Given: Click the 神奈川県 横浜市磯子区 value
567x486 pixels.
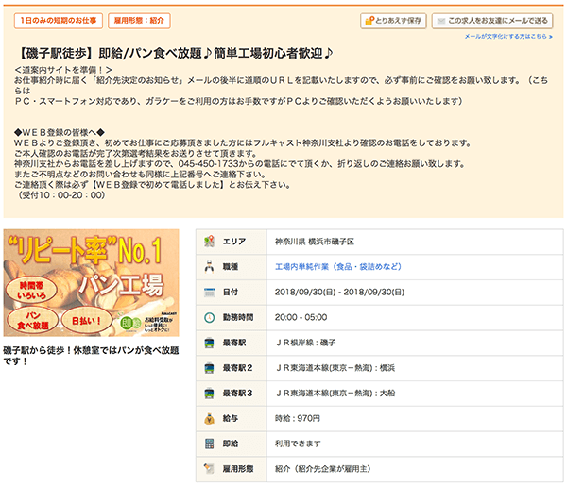Looking at the screenshot, I should pos(315,242).
